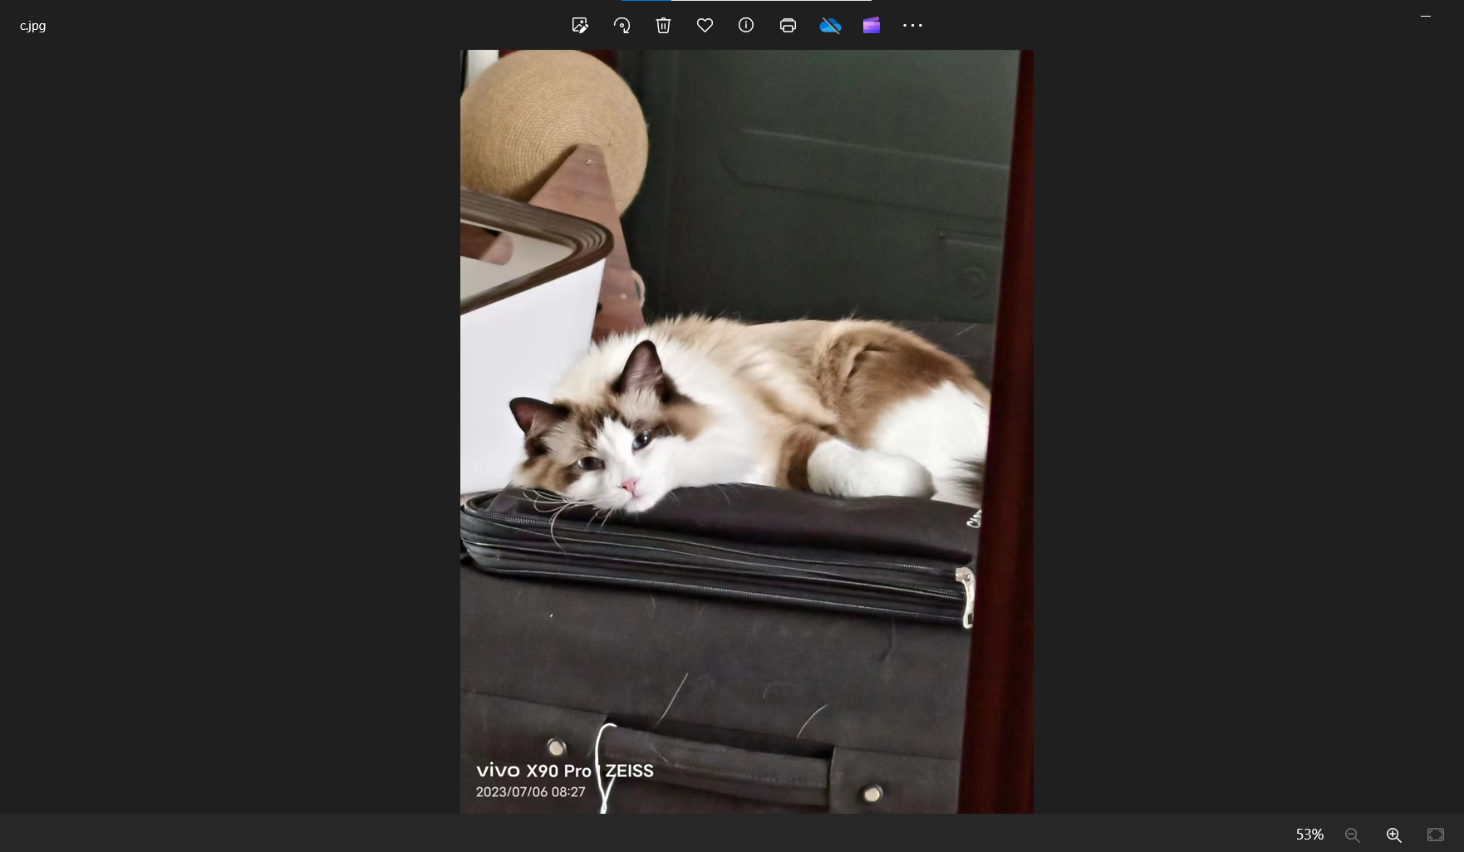Click on the cat photo
The width and height of the screenshot is (1464, 852).
coord(747,432)
